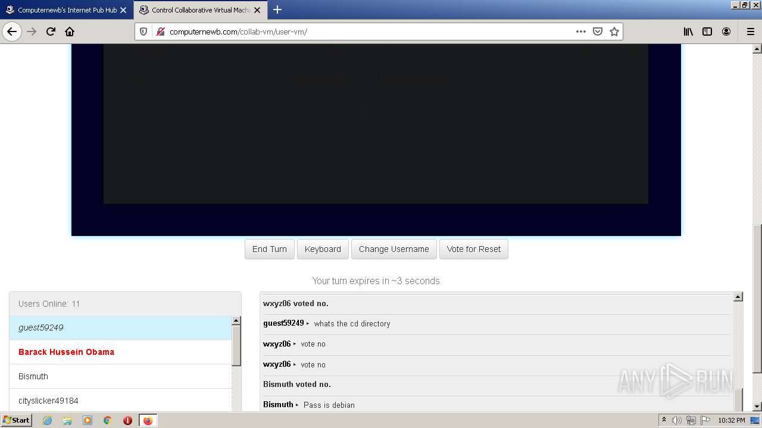Click chat message "whats the cd directory"

(x=352, y=324)
